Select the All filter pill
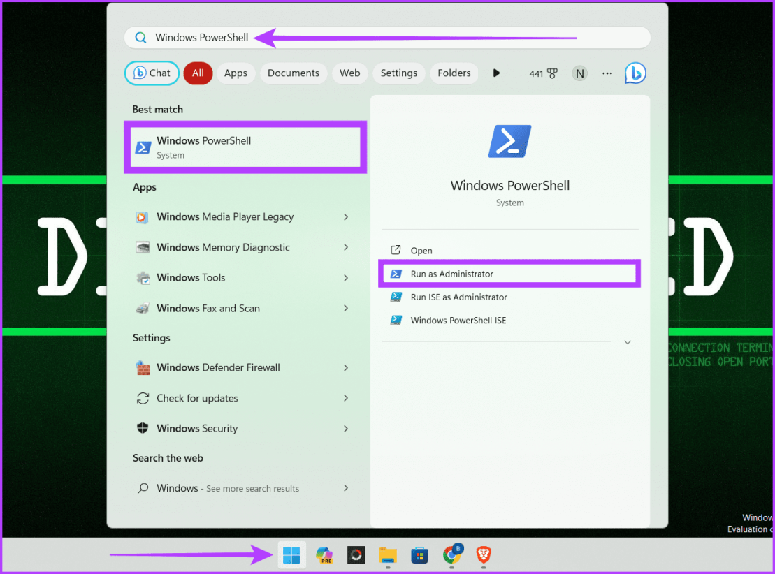775x574 pixels. point(198,73)
